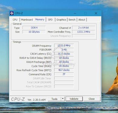The height and width of the screenshot is (113, 118).
Task: Click the DRAM Frequency label
Action: coord(42,46)
